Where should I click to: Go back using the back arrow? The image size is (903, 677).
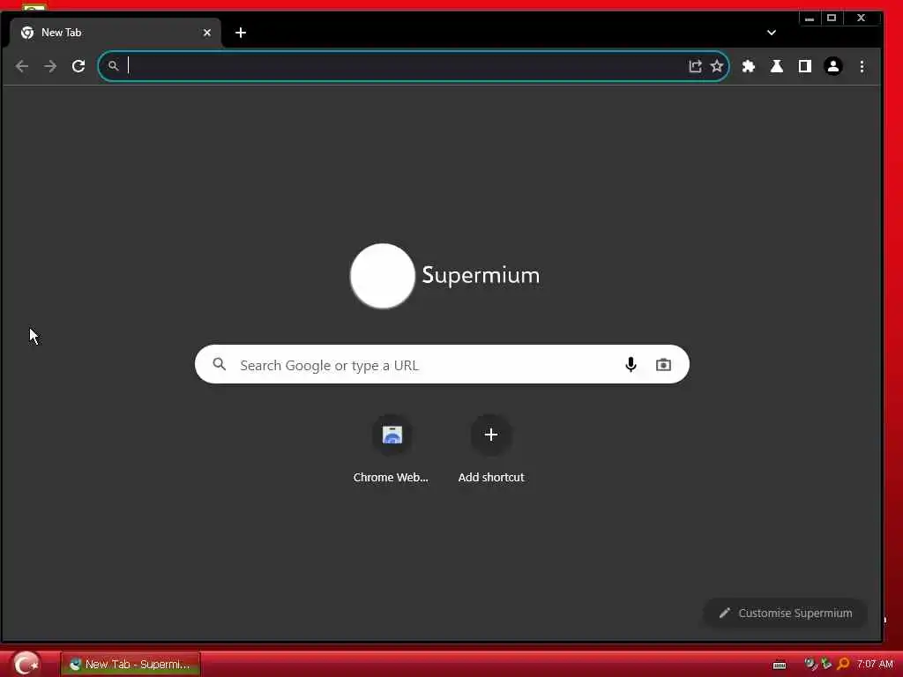[x=22, y=66]
